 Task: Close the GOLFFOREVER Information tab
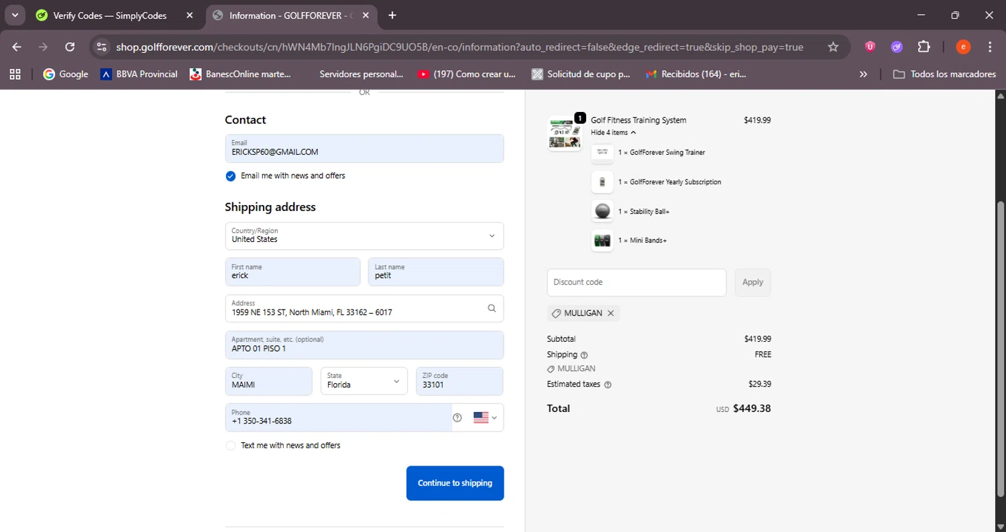tap(366, 15)
